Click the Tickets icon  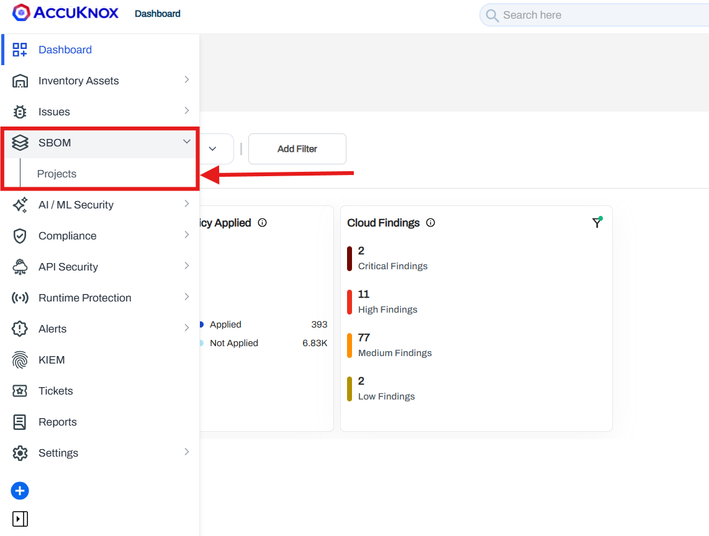click(x=20, y=391)
